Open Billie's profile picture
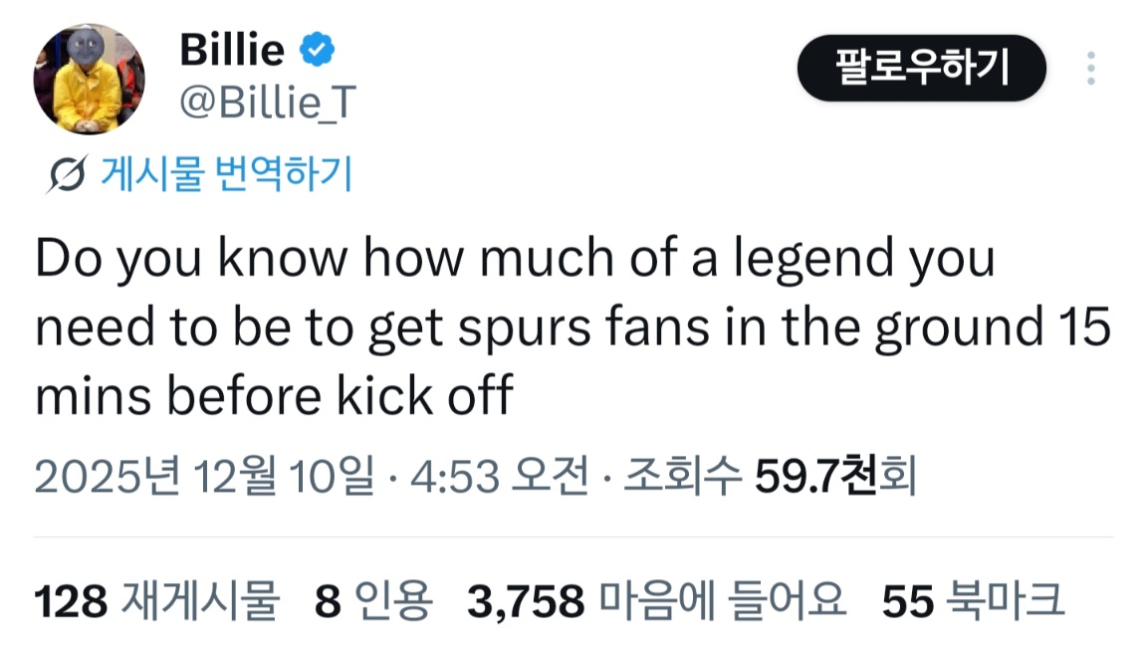 tap(89, 80)
